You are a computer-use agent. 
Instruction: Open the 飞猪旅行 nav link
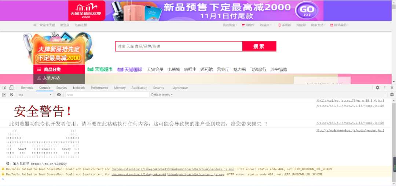point(258,70)
